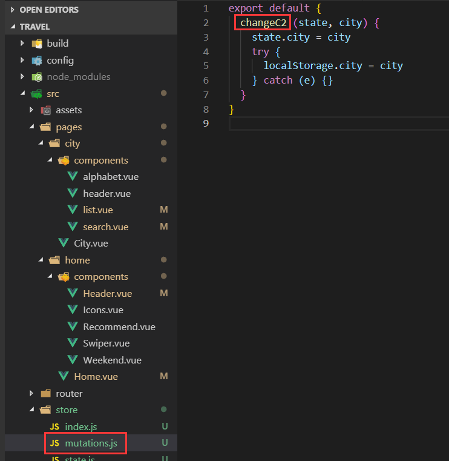This screenshot has width=449, height=461.
Task: Click the Vue icon beside Icons.vue
Action: coord(73,310)
